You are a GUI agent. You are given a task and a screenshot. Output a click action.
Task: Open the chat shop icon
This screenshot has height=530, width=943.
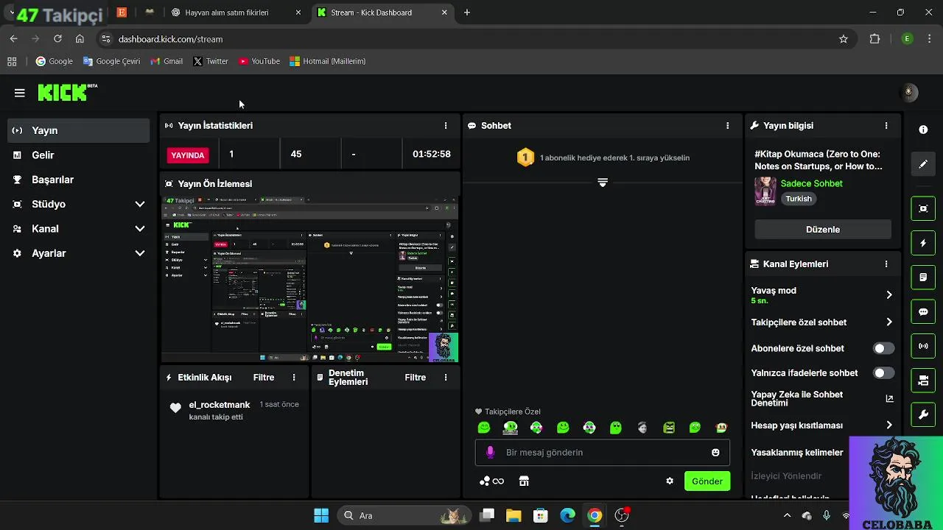[x=524, y=481]
